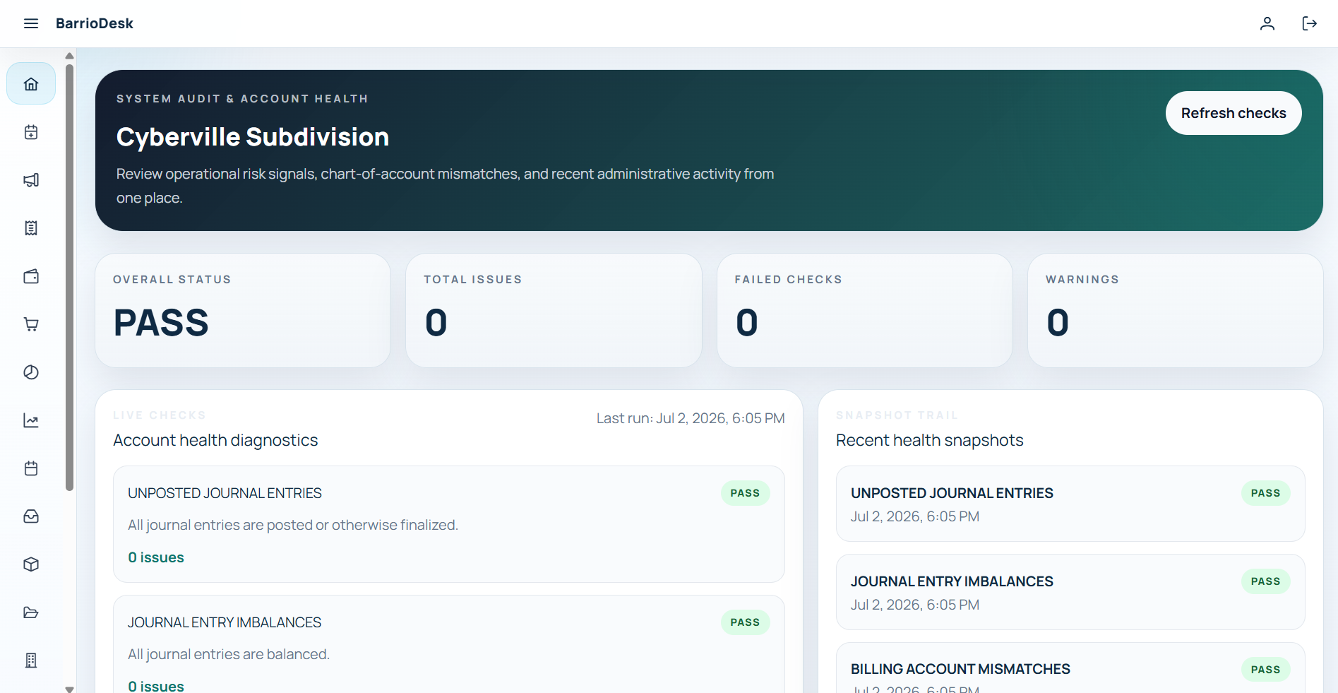
Task: Open the building sidebar icon
Action: [x=31, y=661]
